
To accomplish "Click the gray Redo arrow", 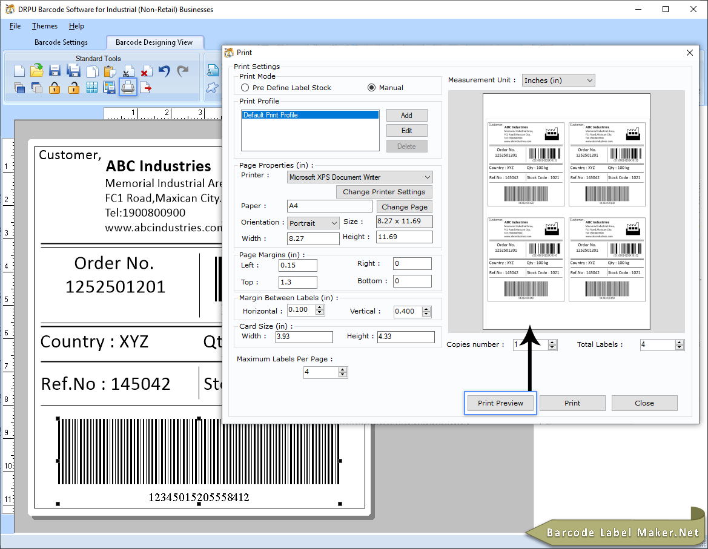I will coord(182,71).
